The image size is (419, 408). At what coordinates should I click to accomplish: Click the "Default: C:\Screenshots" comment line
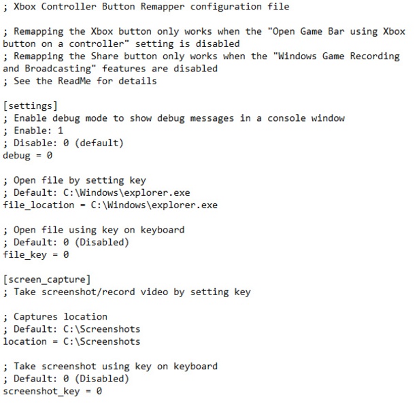pyautogui.click(x=71, y=329)
